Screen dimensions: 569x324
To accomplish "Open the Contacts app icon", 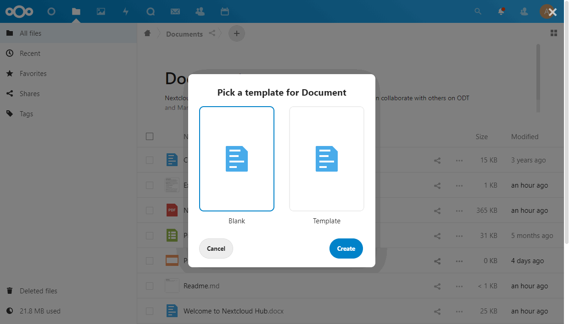I will coord(200,11).
